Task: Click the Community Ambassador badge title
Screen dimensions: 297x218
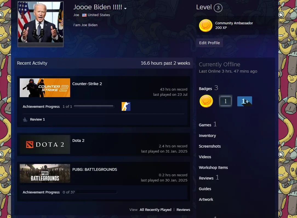Action: pyautogui.click(x=234, y=23)
